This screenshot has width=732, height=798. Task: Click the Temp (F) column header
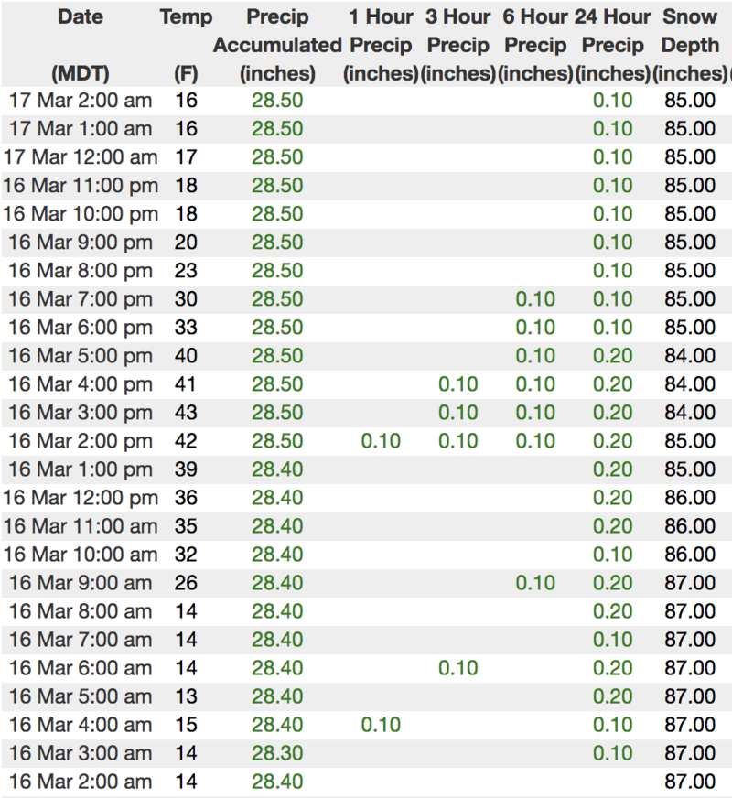pos(186,45)
